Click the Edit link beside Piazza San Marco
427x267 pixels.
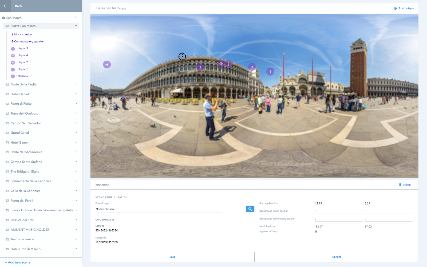124,9
